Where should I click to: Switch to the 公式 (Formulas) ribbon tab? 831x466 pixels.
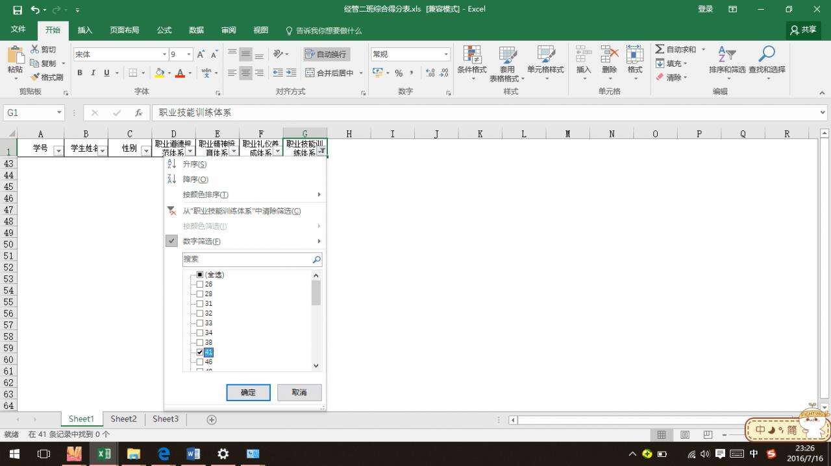[164, 30]
